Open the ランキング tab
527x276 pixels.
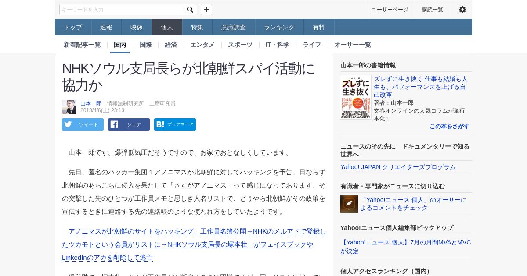[x=279, y=27]
